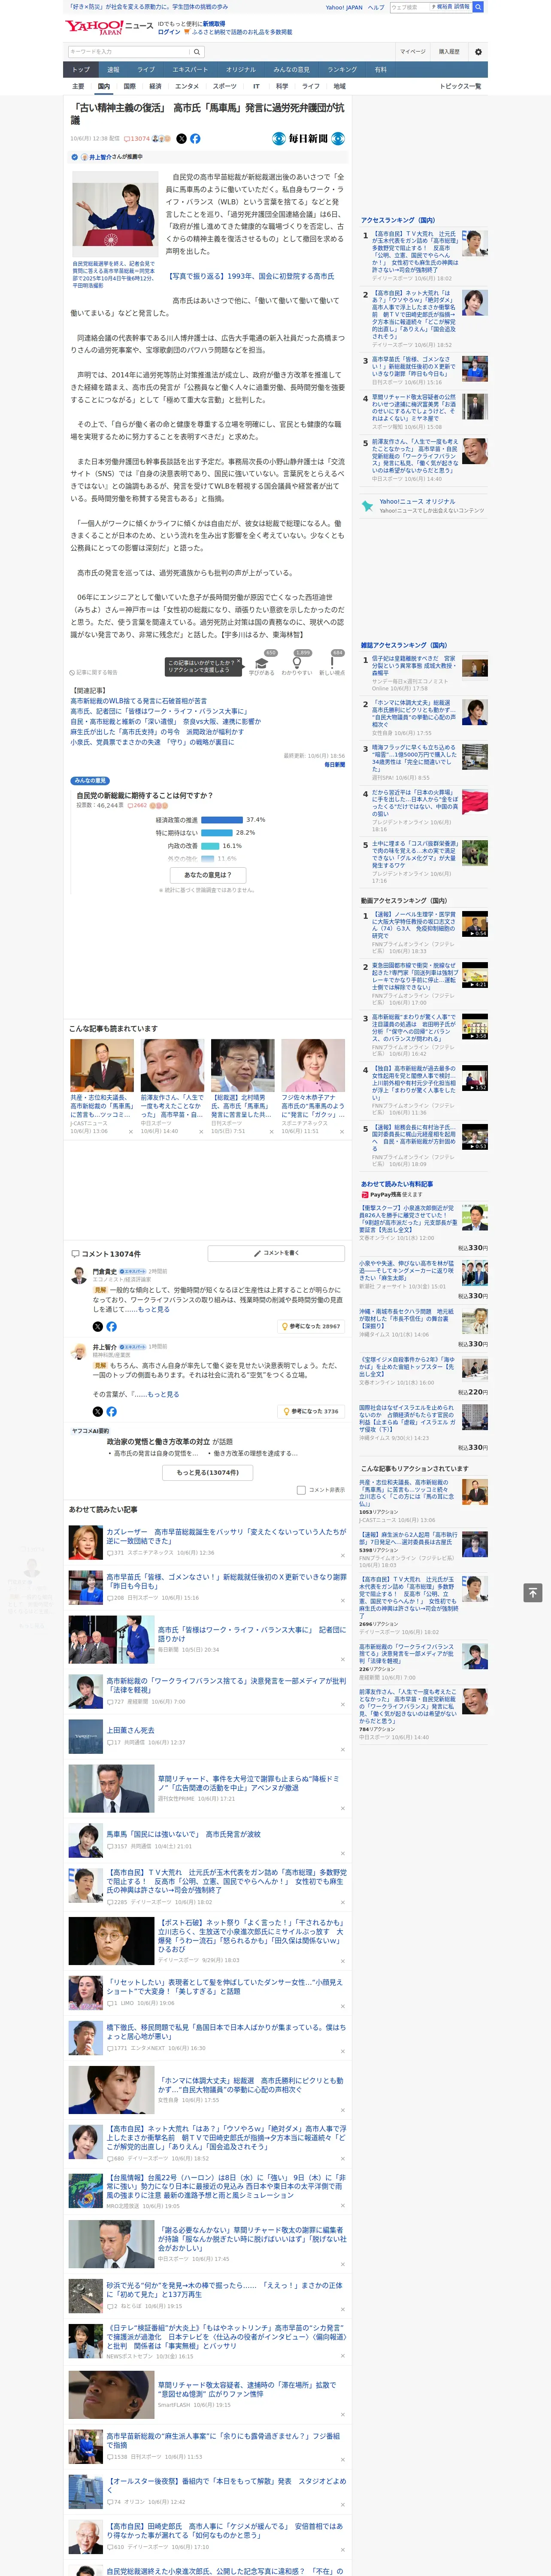Expand poll with あなたの意見は？ button

[x=208, y=875]
